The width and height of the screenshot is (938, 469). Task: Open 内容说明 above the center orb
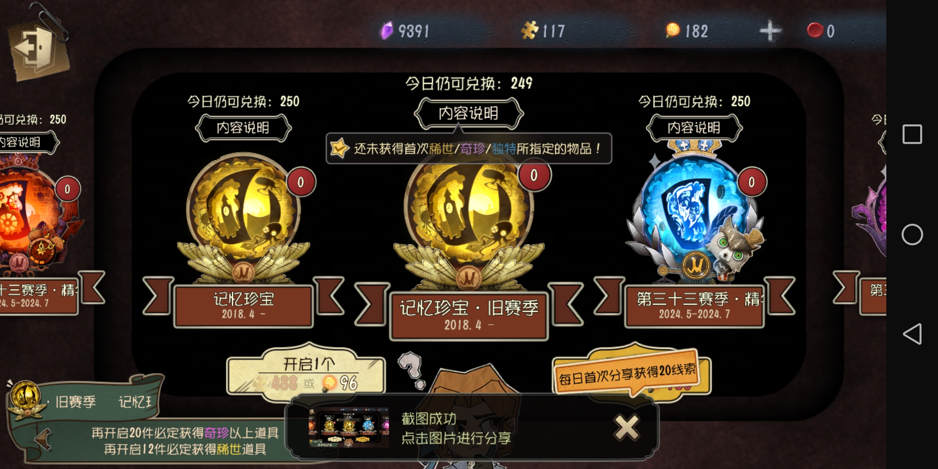pyautogui.click(x=469, y=113)
